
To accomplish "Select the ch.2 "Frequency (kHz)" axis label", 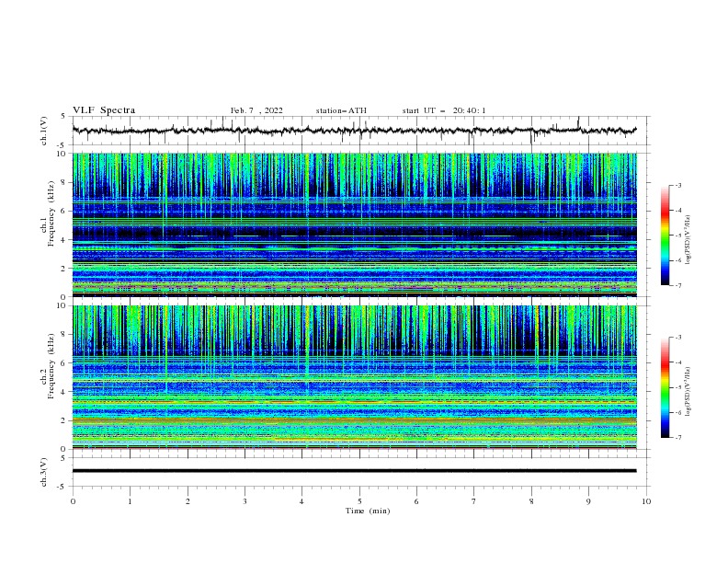I will tap(51, 366).
